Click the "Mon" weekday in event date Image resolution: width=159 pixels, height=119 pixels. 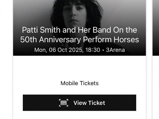click(x=40, y=50)
